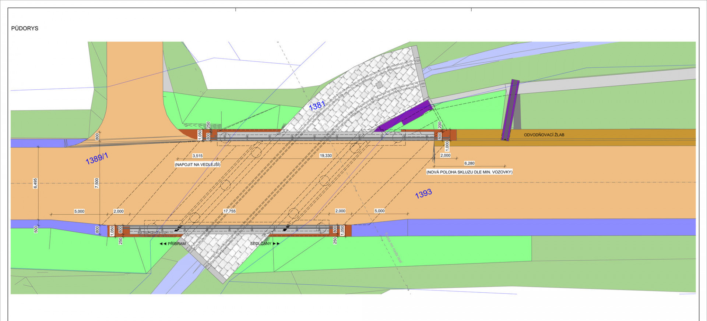
Task: Select the NAPOJIT NA VEDLEJŠÍ annotation
Action: (x=197, y=165)
